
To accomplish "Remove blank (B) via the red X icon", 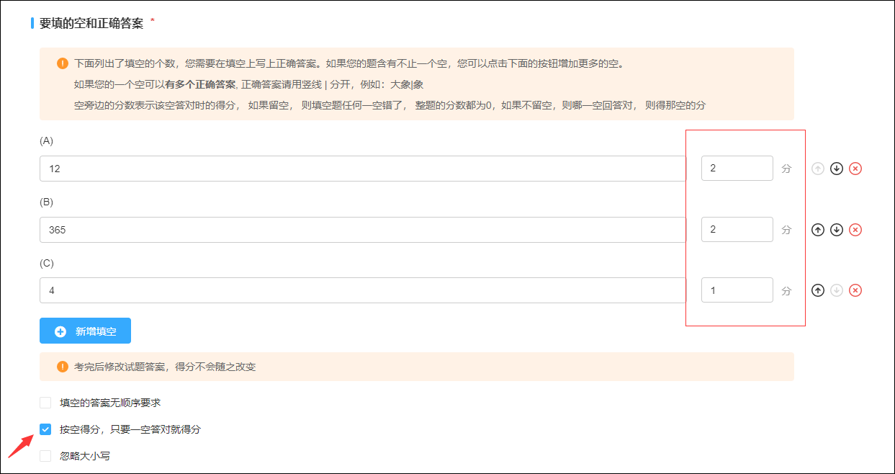I will (x=855, y=229).
